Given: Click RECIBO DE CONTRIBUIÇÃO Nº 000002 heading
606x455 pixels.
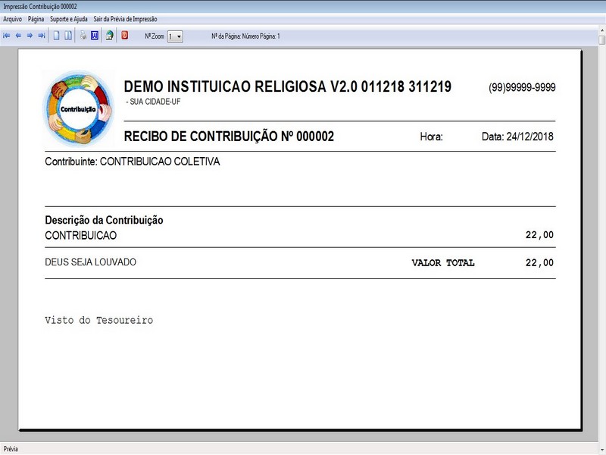Looking at the screenshot, I should [229, 136].
